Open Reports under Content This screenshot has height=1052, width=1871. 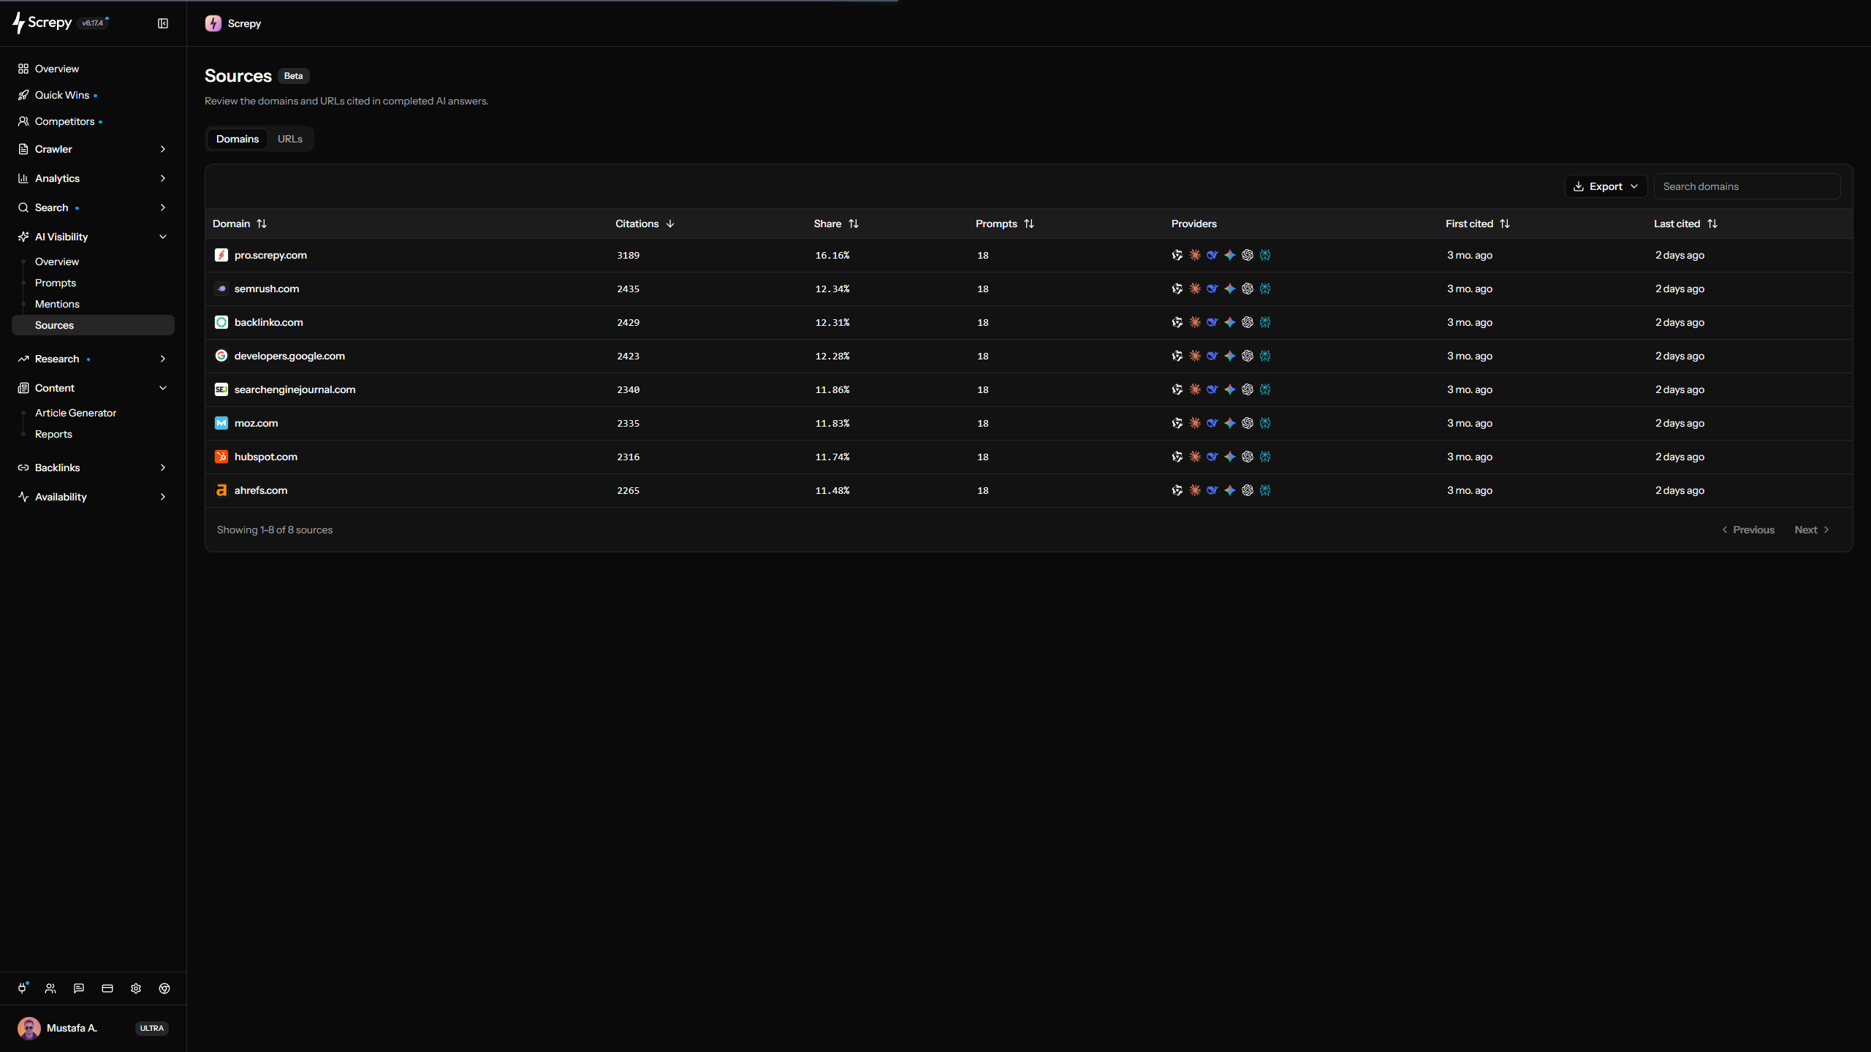coord(53,434)
